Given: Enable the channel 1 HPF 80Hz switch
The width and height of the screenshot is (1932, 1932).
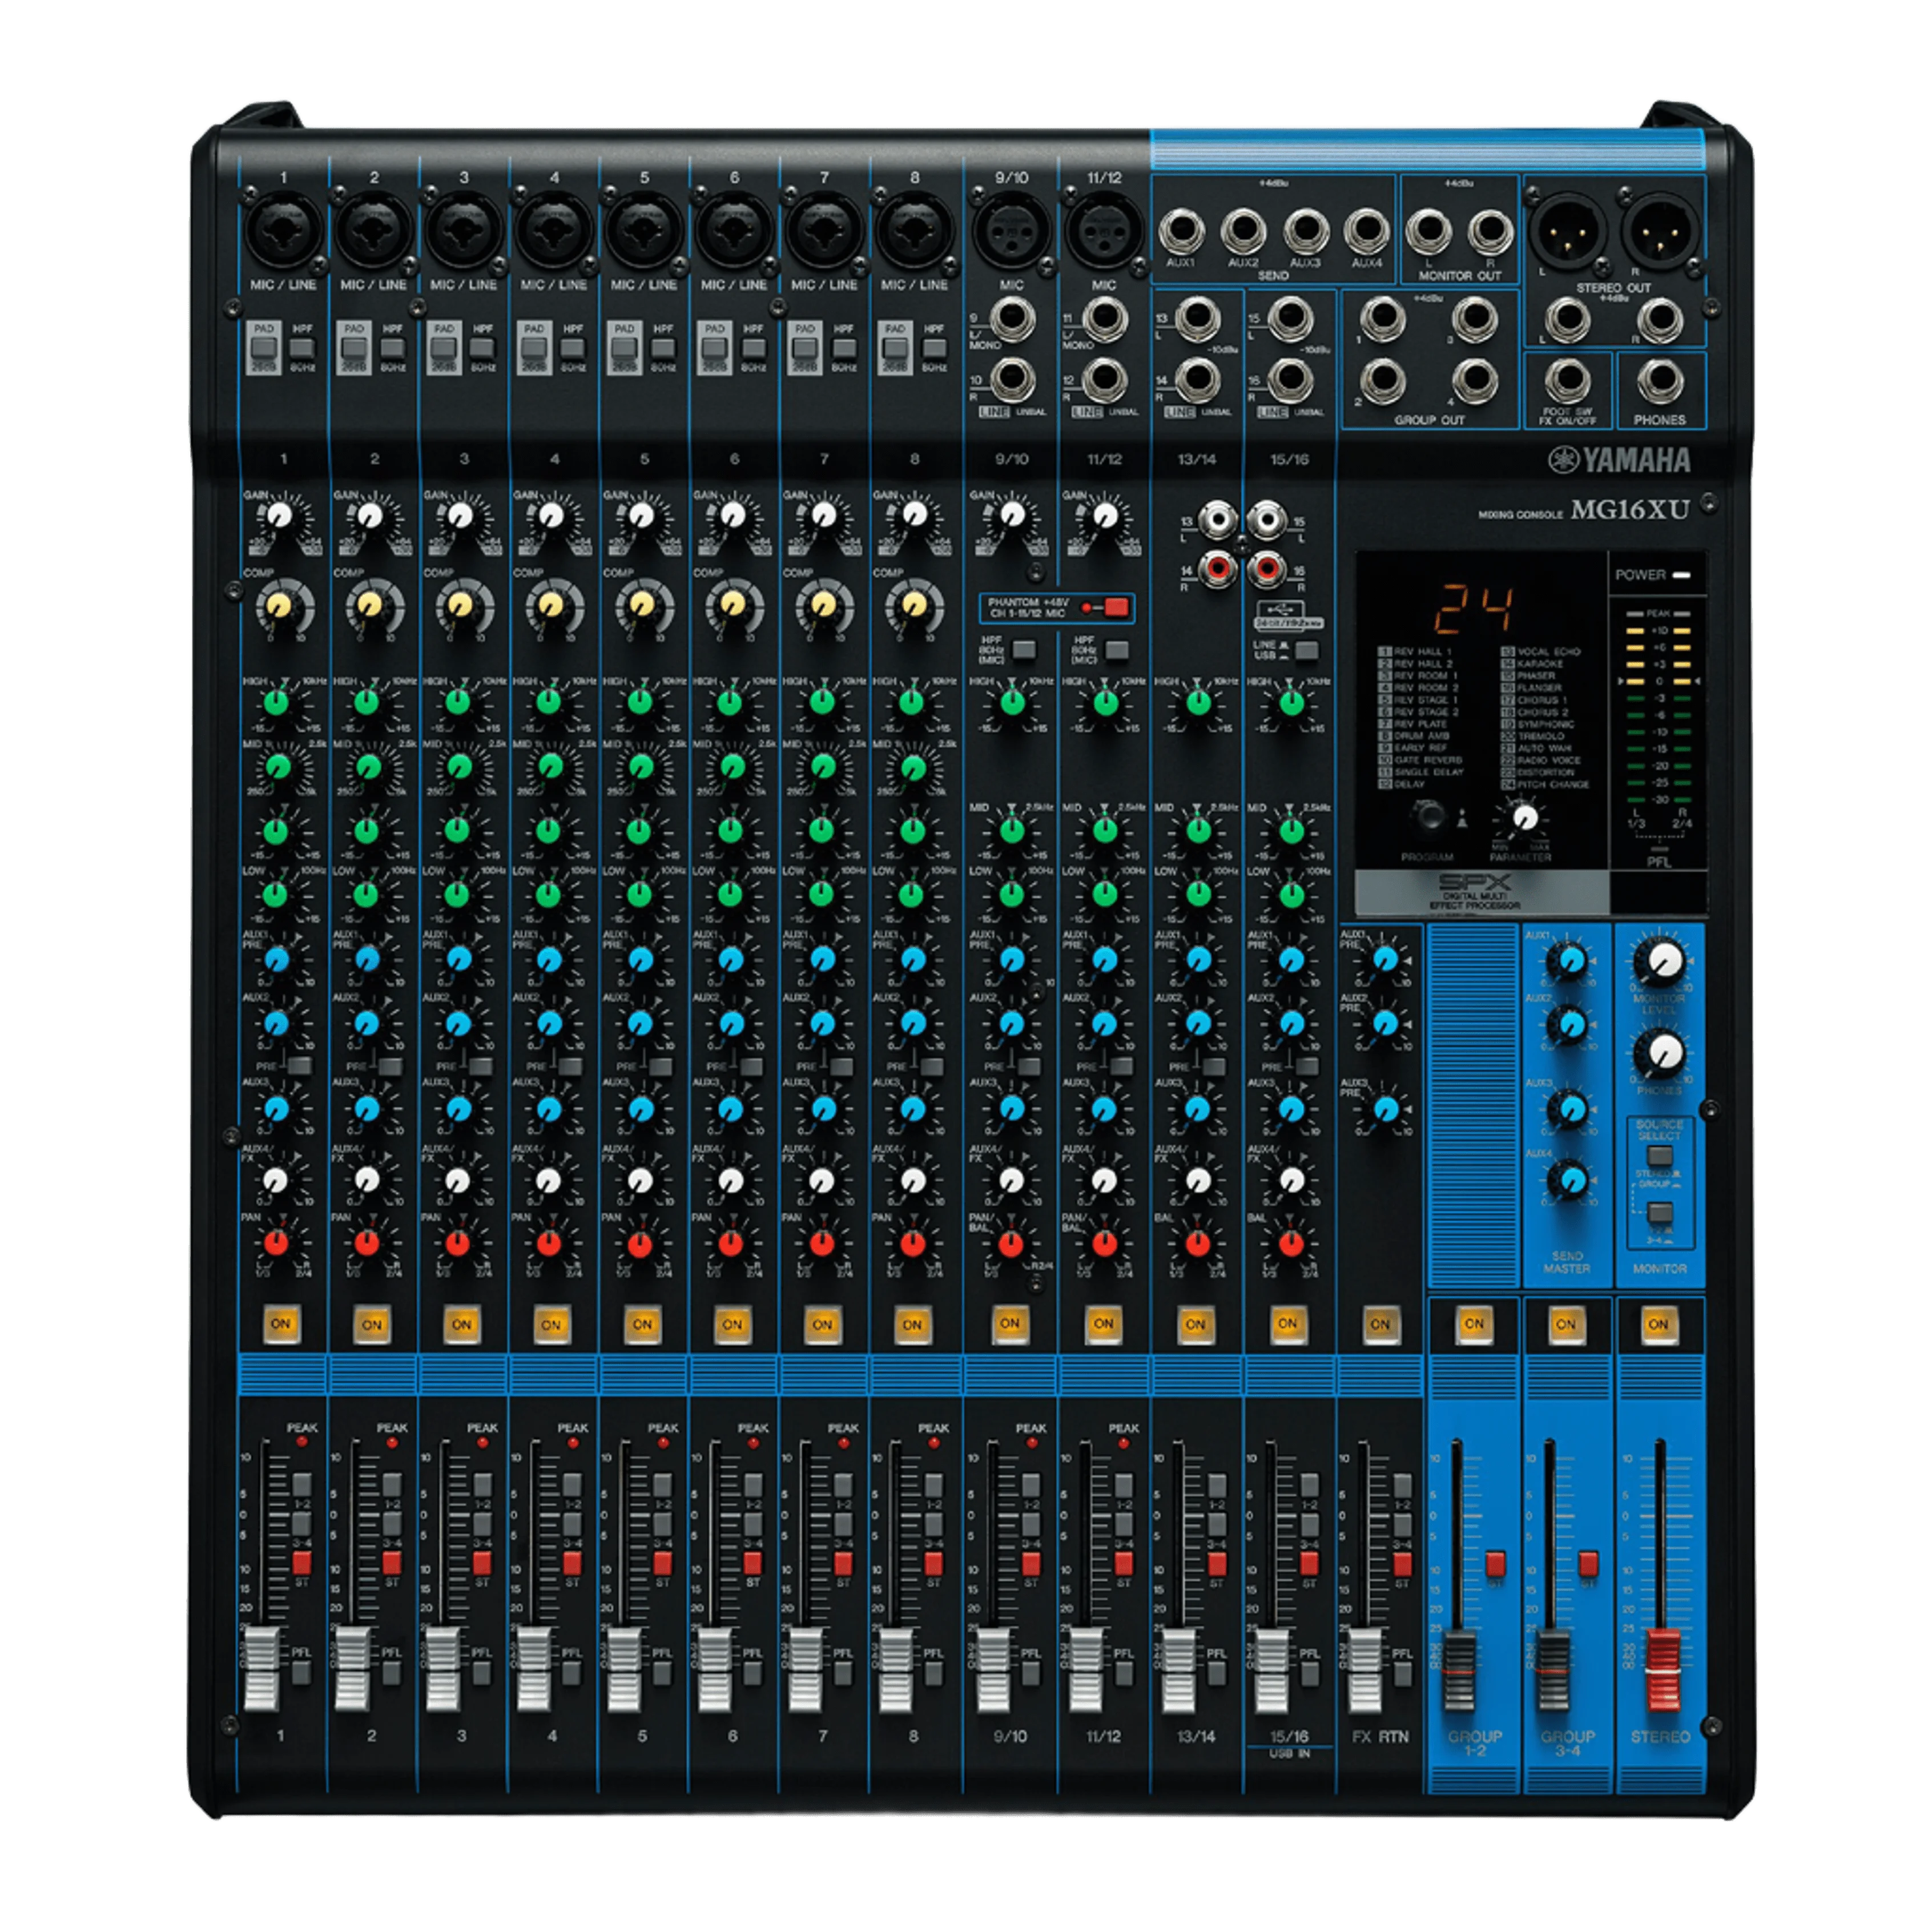Looking at the screenshot, I should (302, 348).
